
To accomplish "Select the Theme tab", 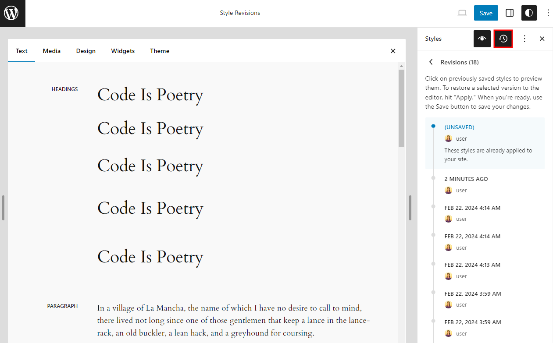I will coord(160,51).
